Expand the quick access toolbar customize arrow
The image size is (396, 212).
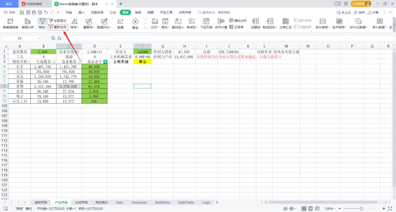[58, 12]
